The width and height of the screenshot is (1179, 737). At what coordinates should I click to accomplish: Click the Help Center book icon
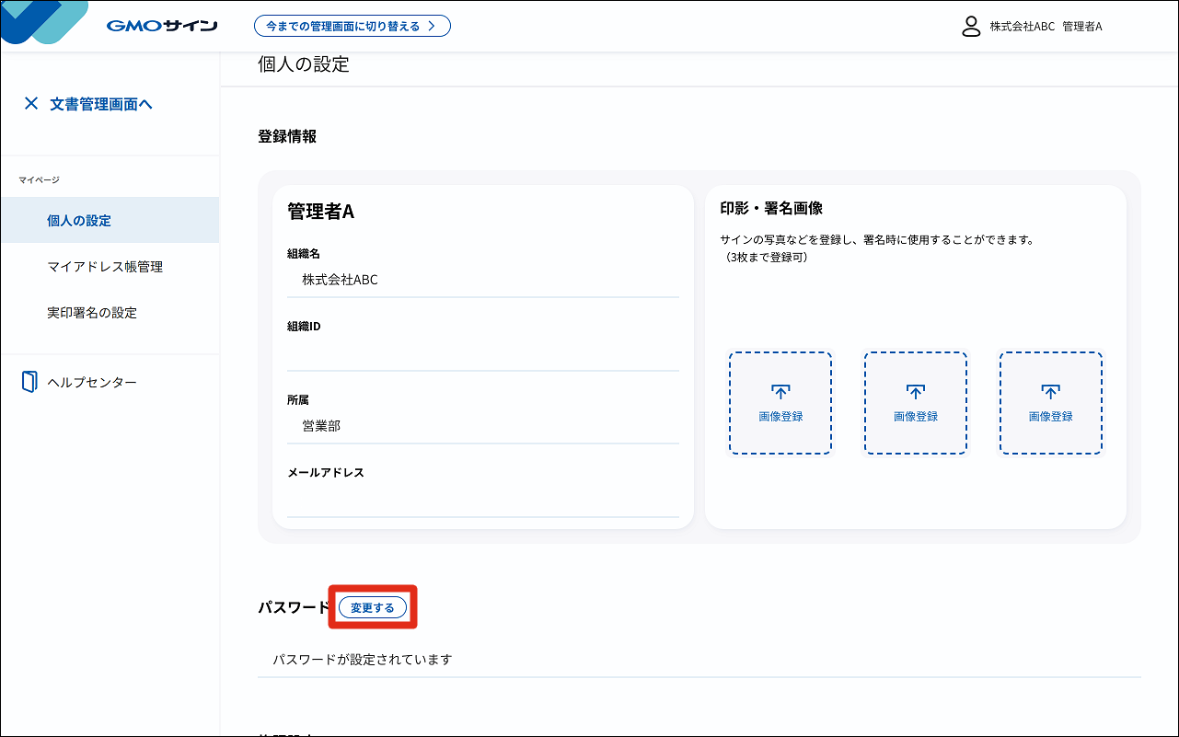tap(29, 382)
